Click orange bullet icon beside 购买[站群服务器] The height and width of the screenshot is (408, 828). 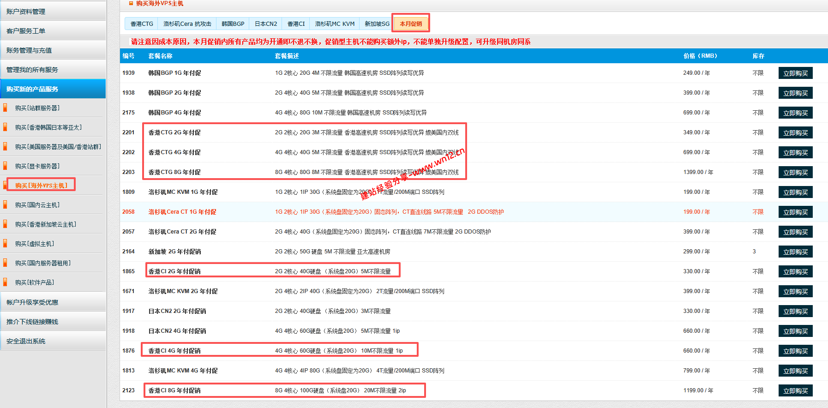[5, 108]
